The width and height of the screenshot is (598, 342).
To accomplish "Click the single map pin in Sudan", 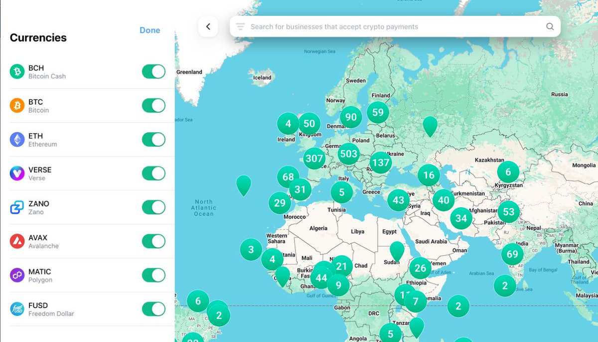I will click(397, 251).
